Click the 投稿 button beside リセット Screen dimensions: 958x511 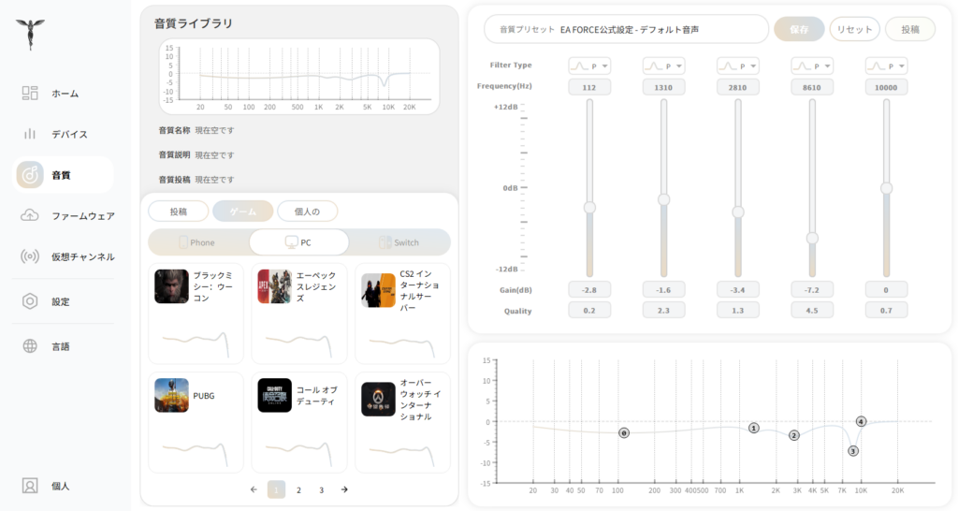click(910, 29)
